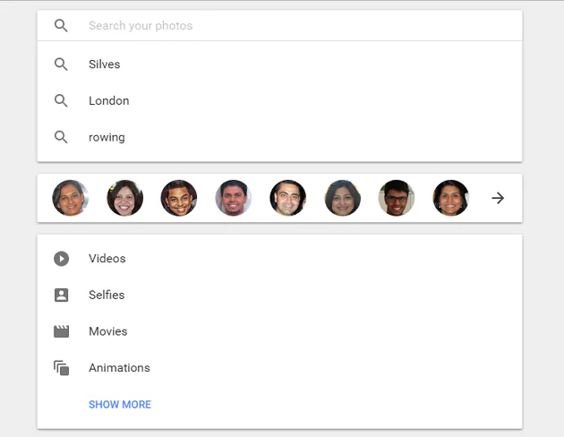Open the fifth face thumbnail in people row

point(287,198)
